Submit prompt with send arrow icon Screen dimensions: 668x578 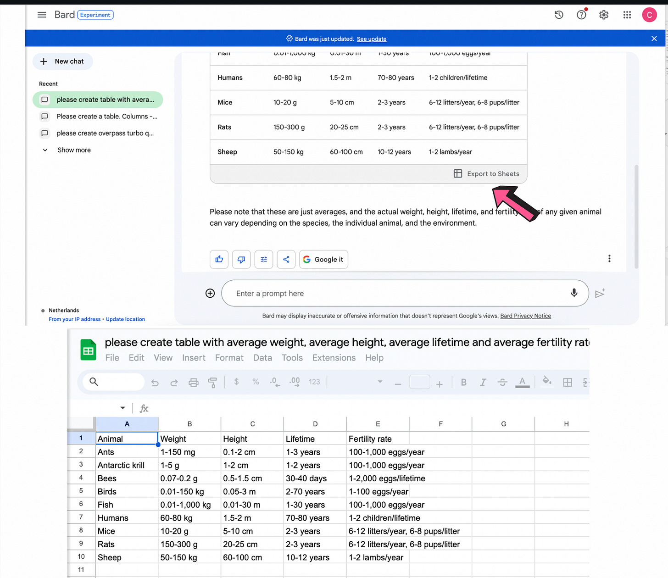pos(600,294)
